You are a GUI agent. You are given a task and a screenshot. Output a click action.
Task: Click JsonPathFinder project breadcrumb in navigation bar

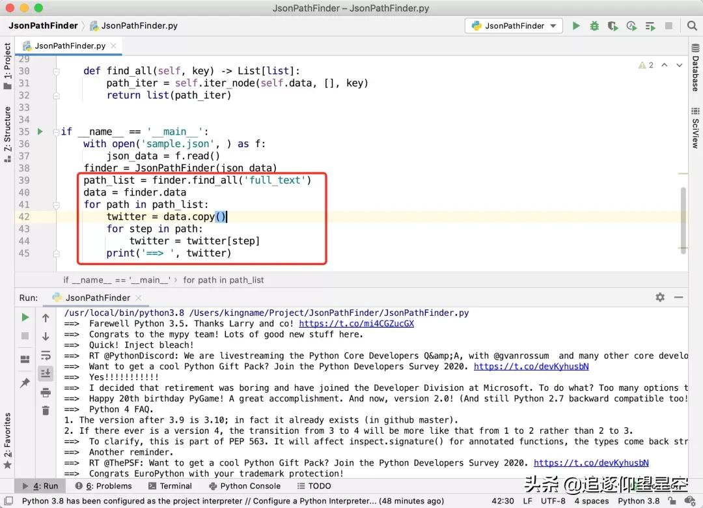[x=43, y=25]
